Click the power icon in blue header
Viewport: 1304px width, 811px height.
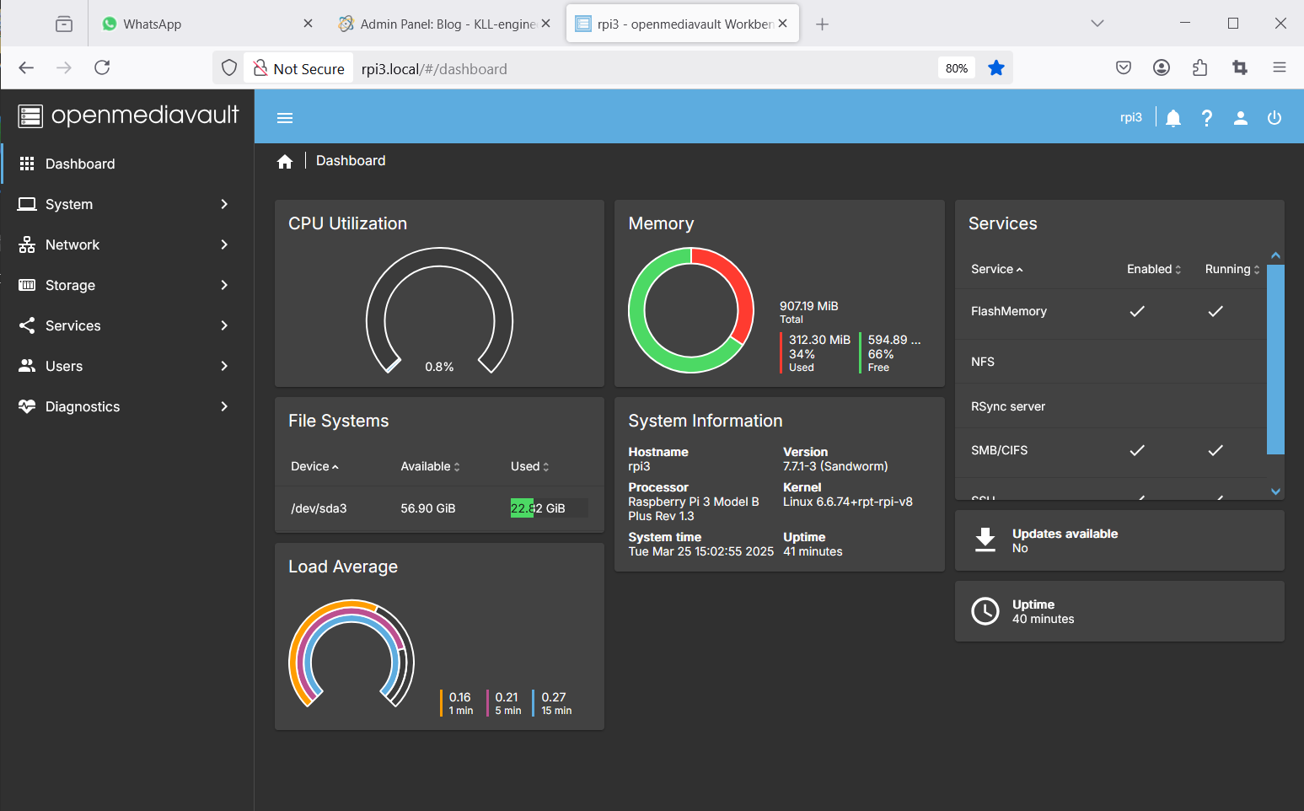click(1274, 118)
